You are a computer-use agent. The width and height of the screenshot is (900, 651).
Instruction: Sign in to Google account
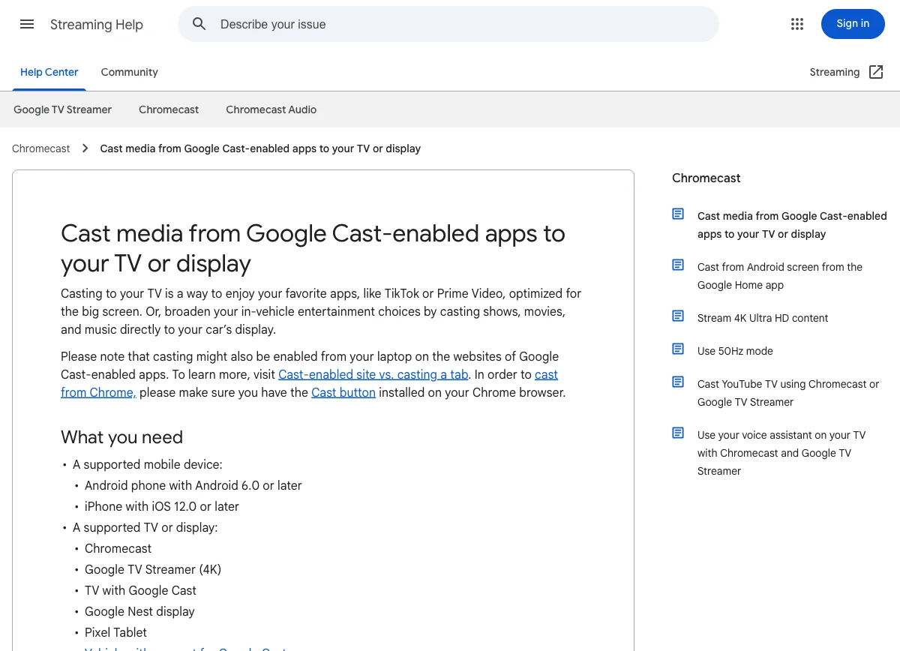click(x=853, y=24)
